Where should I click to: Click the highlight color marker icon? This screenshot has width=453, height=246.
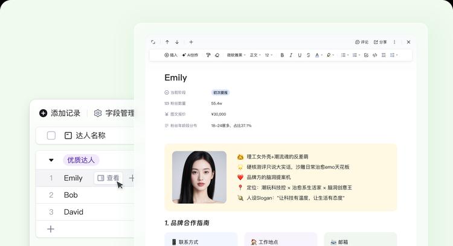click(329, 55)
